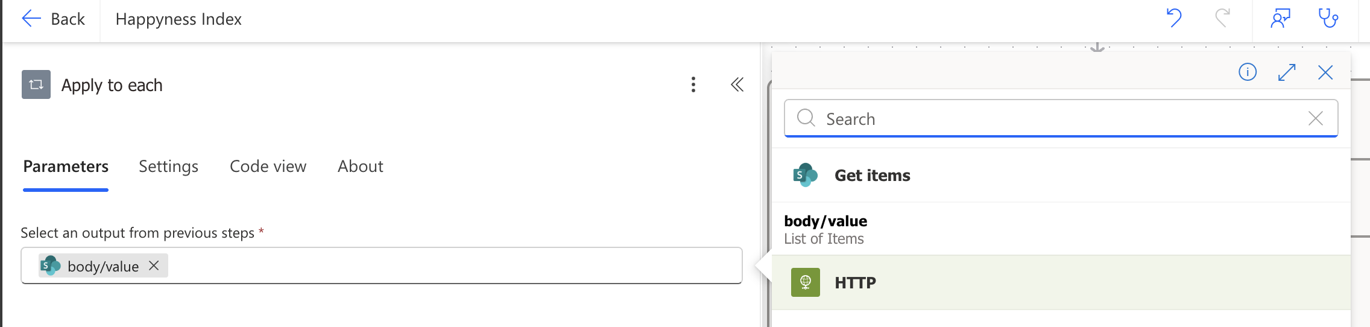Screen dimensions: 1370x327
Task: Select body/value List of Items
Action: tap(825, 229)
